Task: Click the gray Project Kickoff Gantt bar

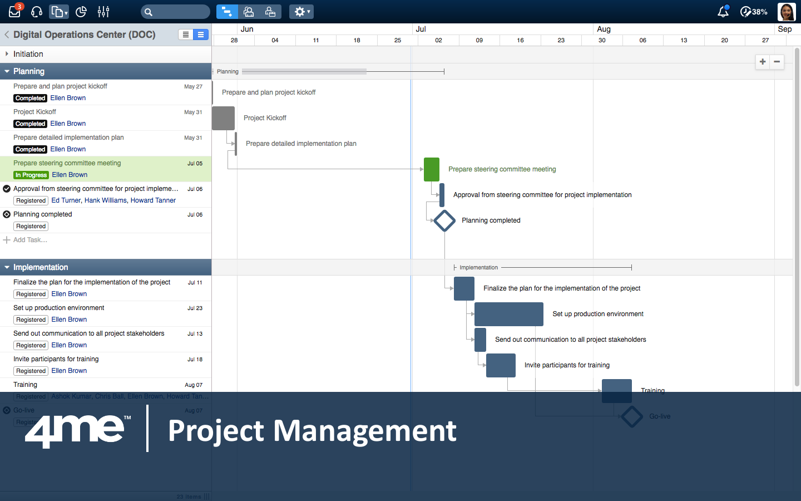Action: pos(223,118)
